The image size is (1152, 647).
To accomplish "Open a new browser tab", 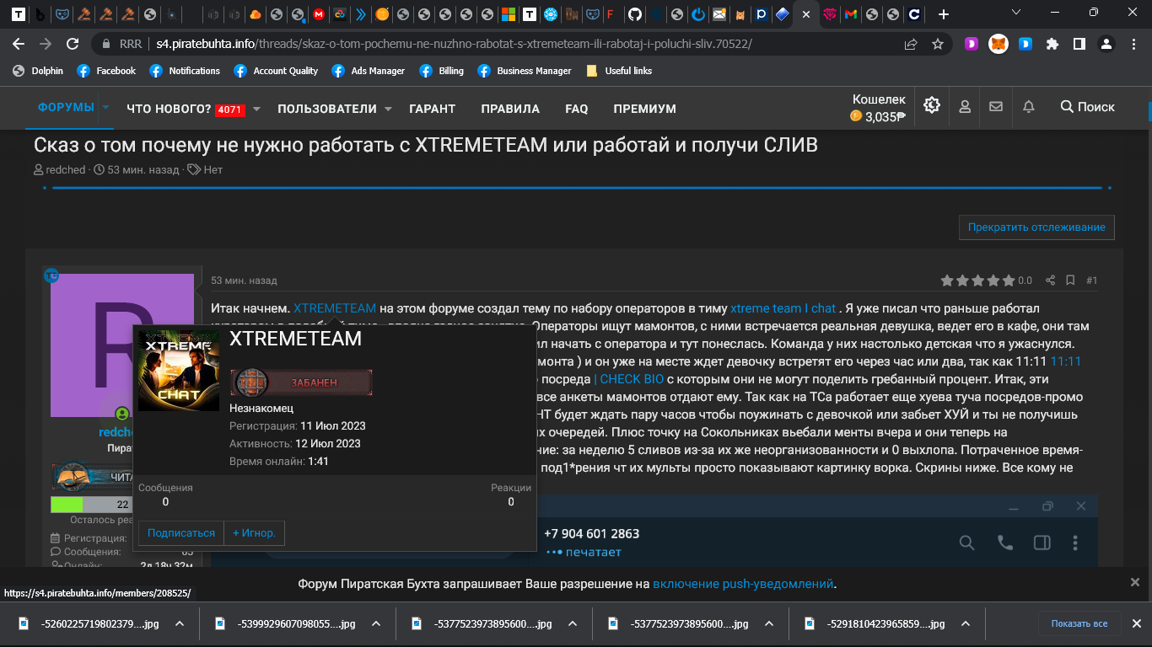I will coord(944,14).
